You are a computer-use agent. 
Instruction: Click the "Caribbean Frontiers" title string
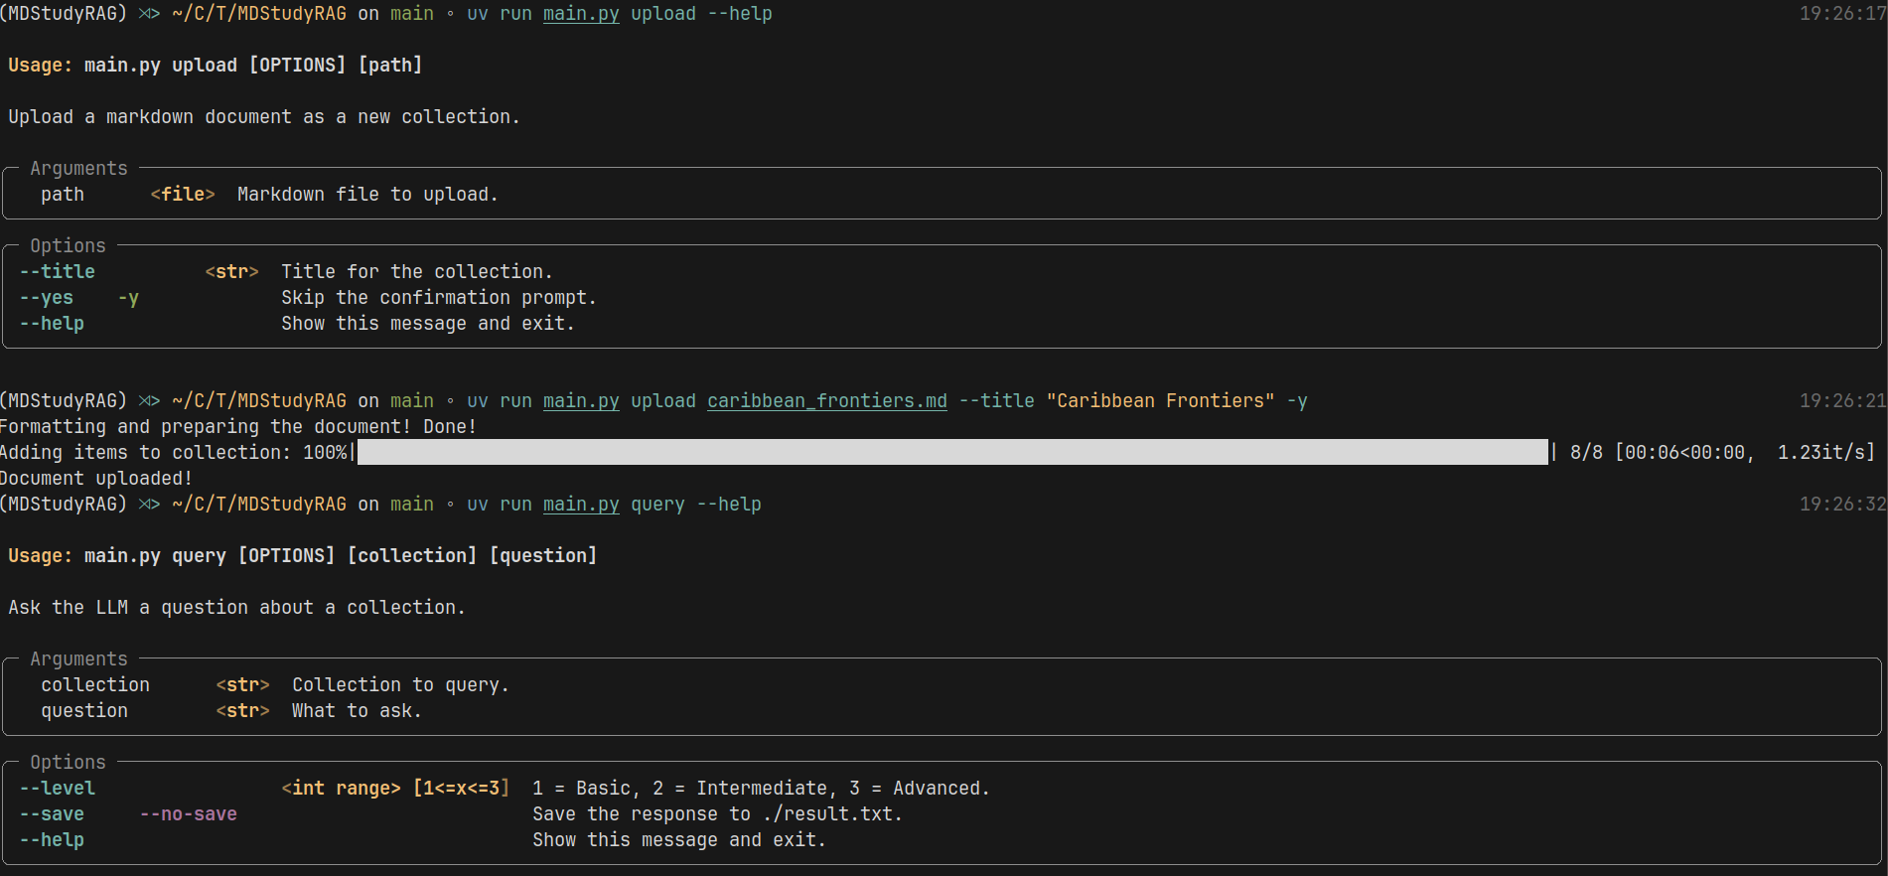tap(1160, 400)
